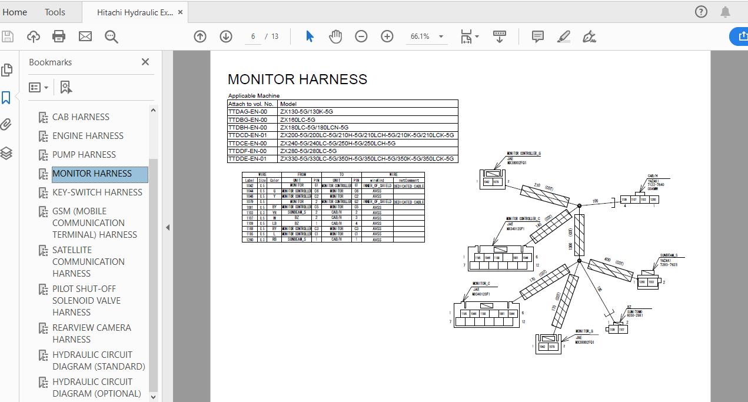Toggle the Bookmarks panel icon
Image resolution: width=748 pixels, height=402 pixels.
click(6, 98)
